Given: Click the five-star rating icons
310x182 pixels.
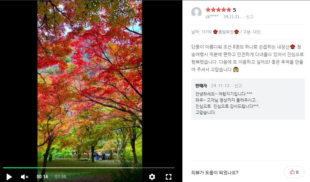Looking at the screenshot, I should point(218,10).
